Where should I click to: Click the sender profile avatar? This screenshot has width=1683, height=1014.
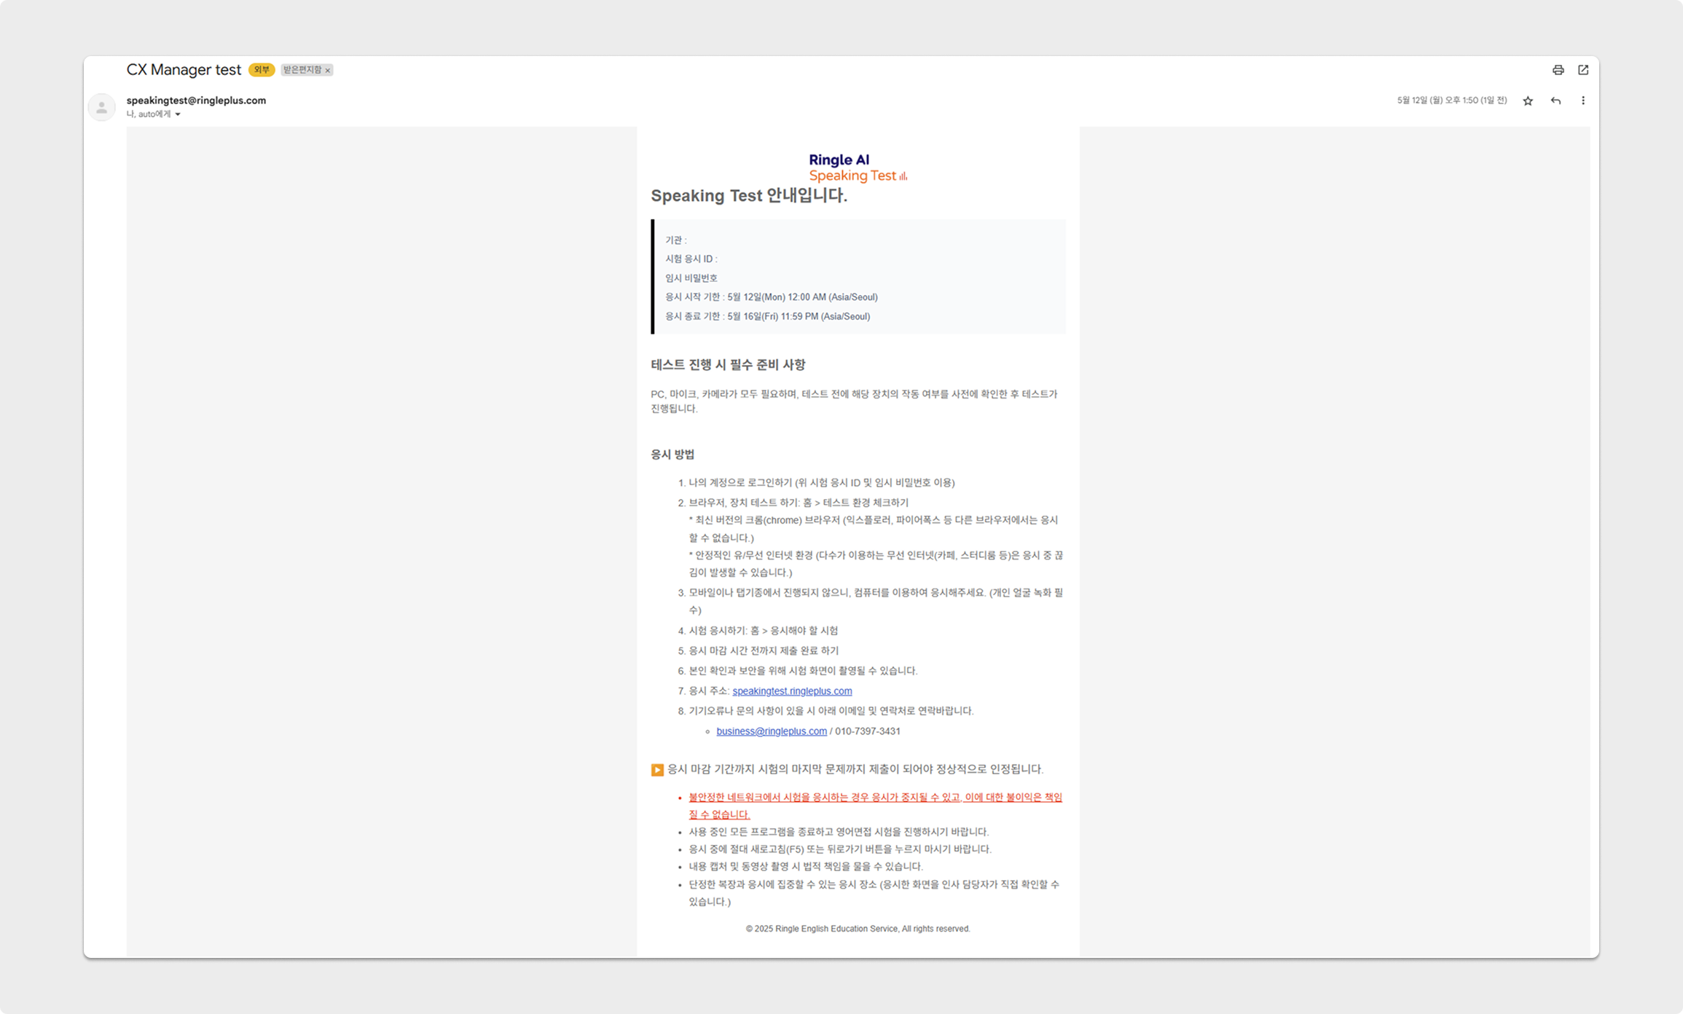(102, 107)
